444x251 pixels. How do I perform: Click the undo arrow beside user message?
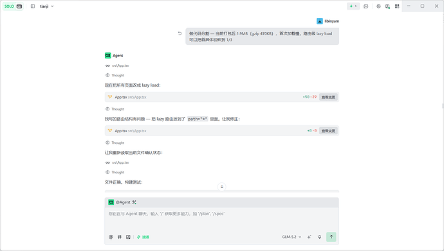180,33
